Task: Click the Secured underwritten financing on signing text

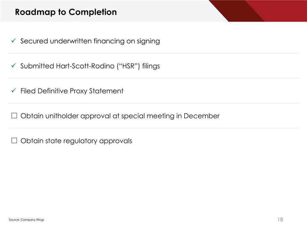Action: [x=90, y=41]
